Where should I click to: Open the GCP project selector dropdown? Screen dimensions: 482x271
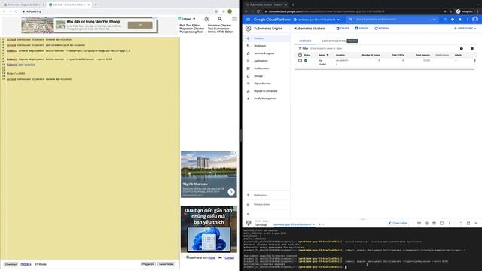tap(317, 20)
